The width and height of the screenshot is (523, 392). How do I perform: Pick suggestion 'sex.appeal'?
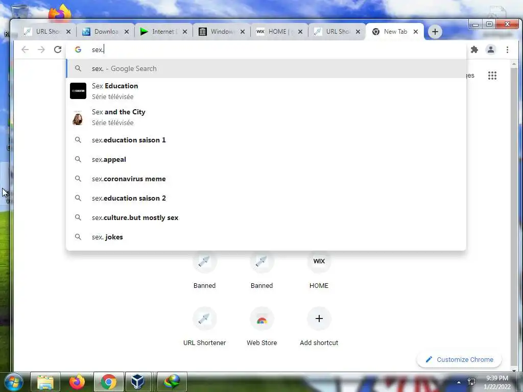coord(266,159)
